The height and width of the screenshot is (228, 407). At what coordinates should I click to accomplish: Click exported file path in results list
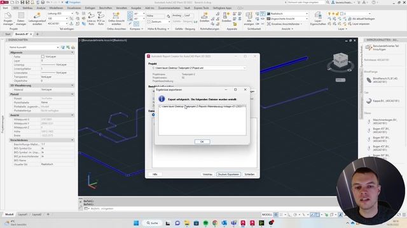202,106
